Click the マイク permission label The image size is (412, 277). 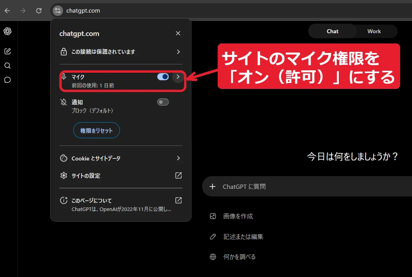[78, 77]
